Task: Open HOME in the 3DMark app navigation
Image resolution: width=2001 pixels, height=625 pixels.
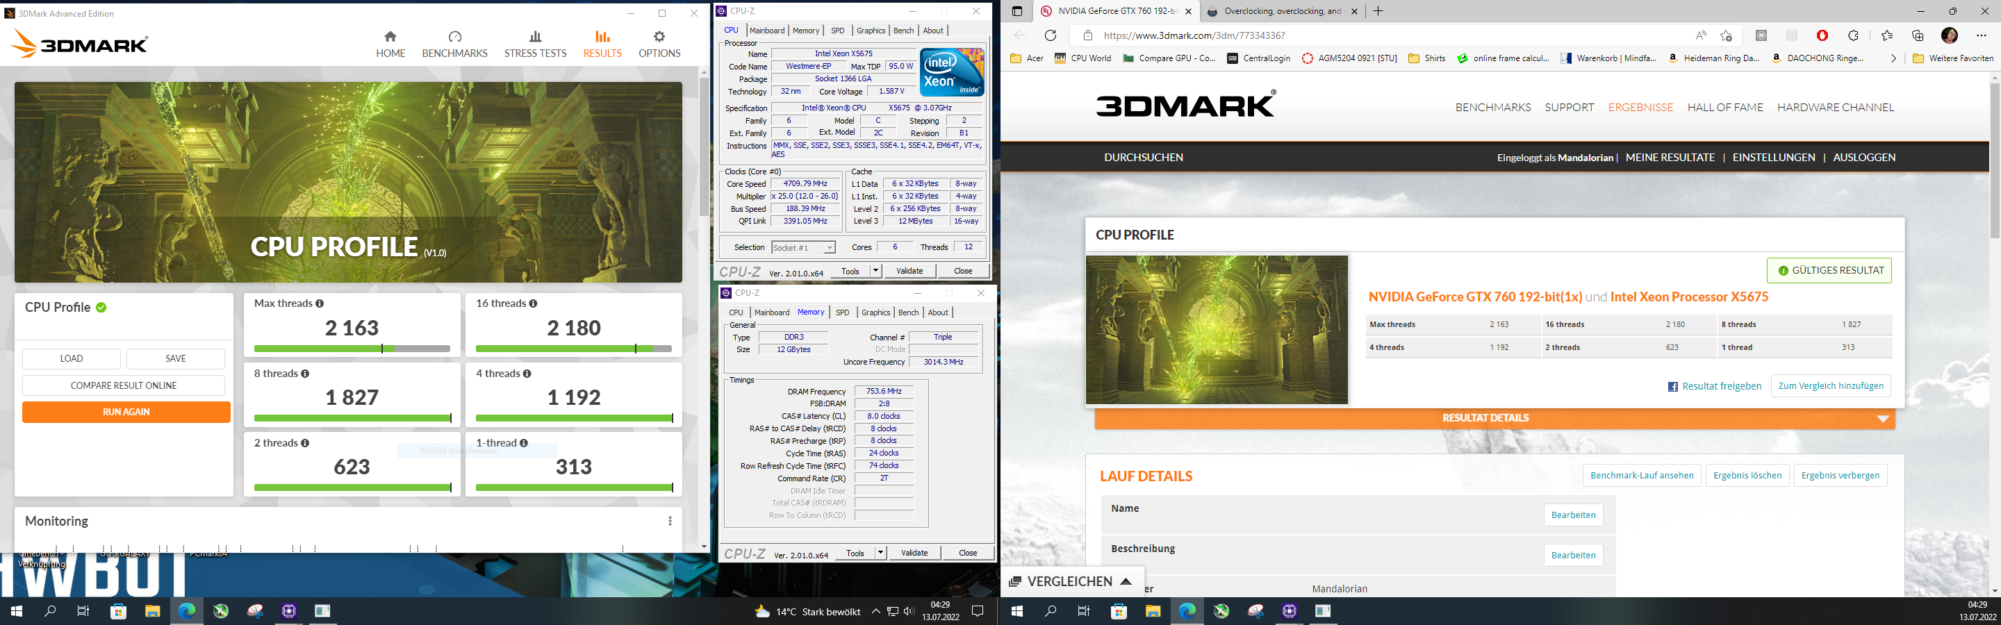Action: (390, 44)
